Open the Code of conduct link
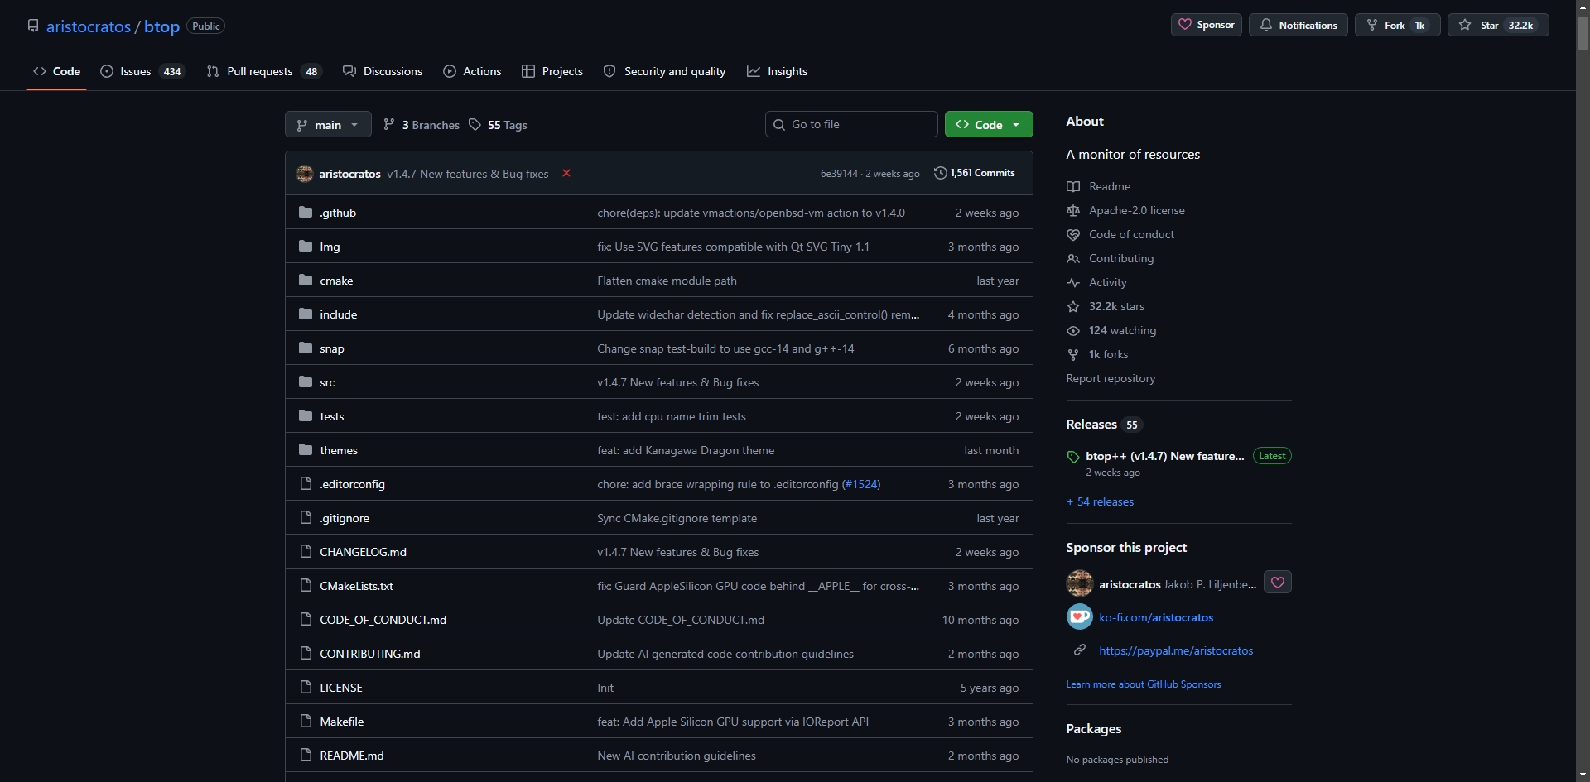Image resolution: width=1590 pixels, height=782 pixels. pyautogui.click(x=1131, y=234)
